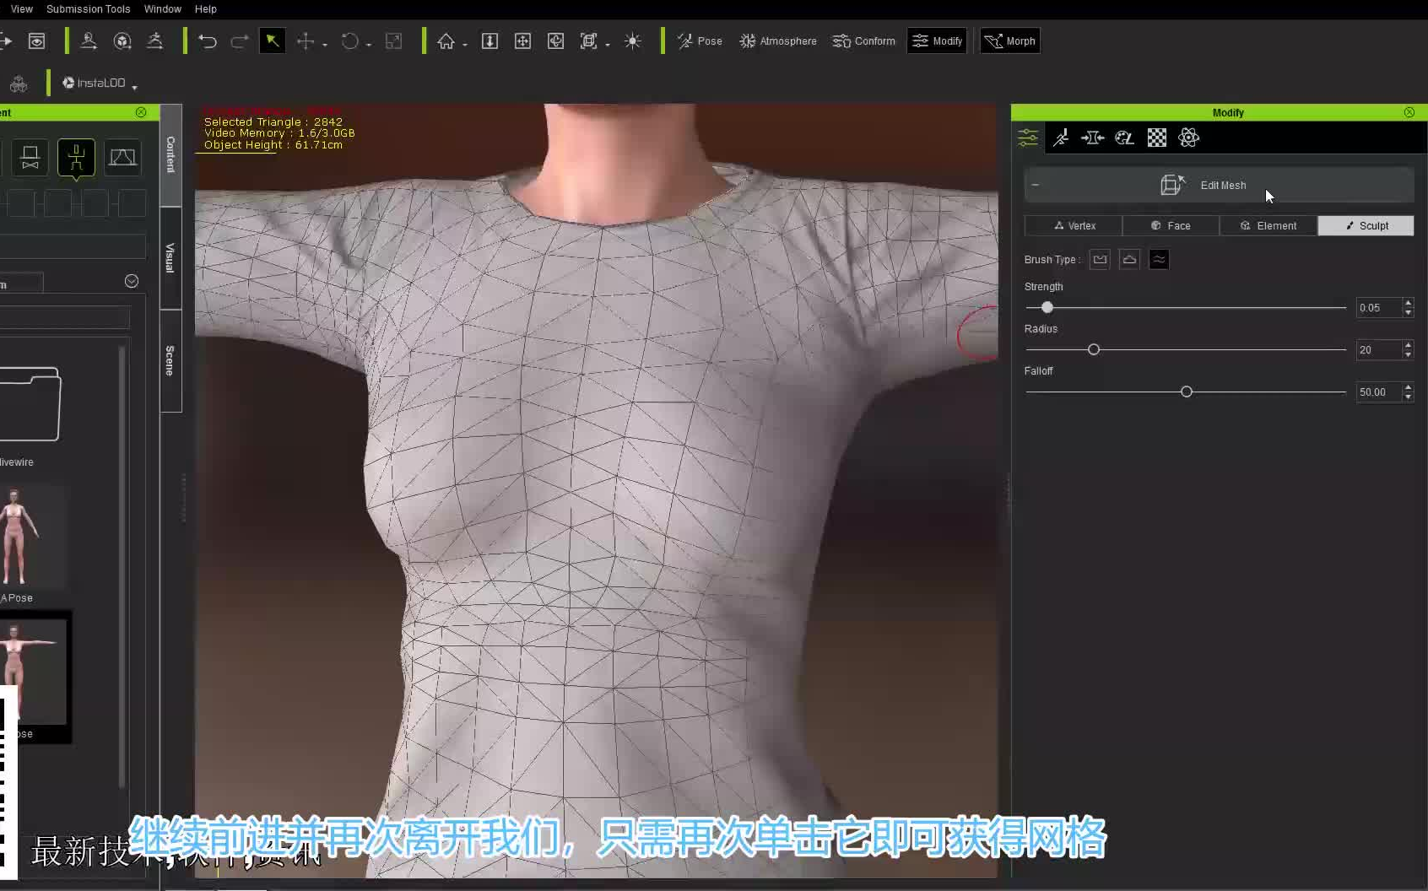Select the Move tool in the toolbar
Screen dimensions: 1428x891
tap(306, 40)
